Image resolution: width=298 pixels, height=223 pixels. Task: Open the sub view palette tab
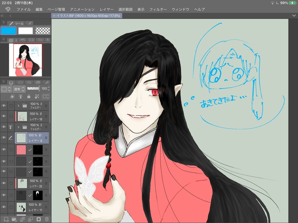point(23,40)
